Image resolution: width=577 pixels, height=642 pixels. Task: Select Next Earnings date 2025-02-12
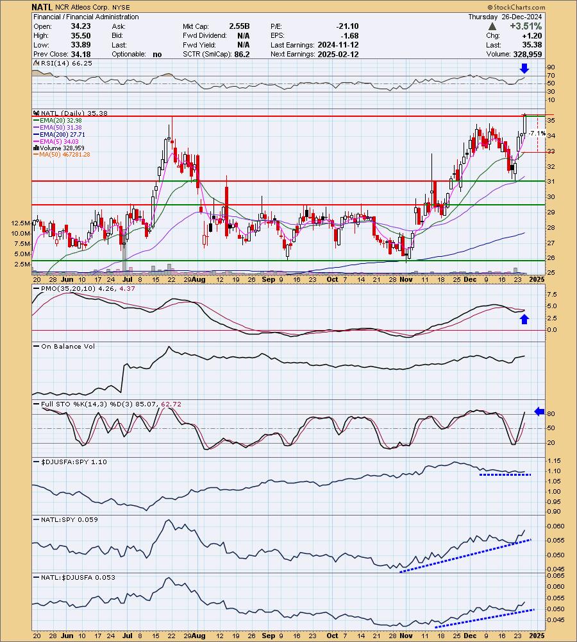pyautogui.click(x=338, y=55)
